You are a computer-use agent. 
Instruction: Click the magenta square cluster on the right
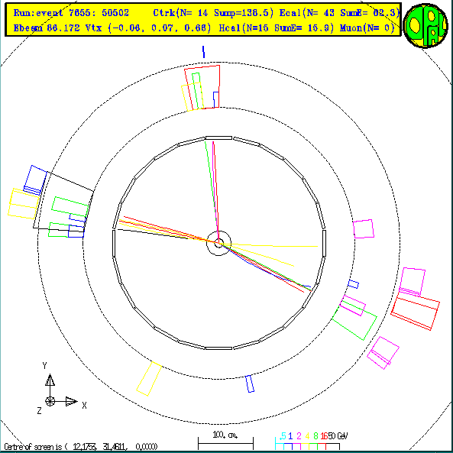[x=364, y=229]
